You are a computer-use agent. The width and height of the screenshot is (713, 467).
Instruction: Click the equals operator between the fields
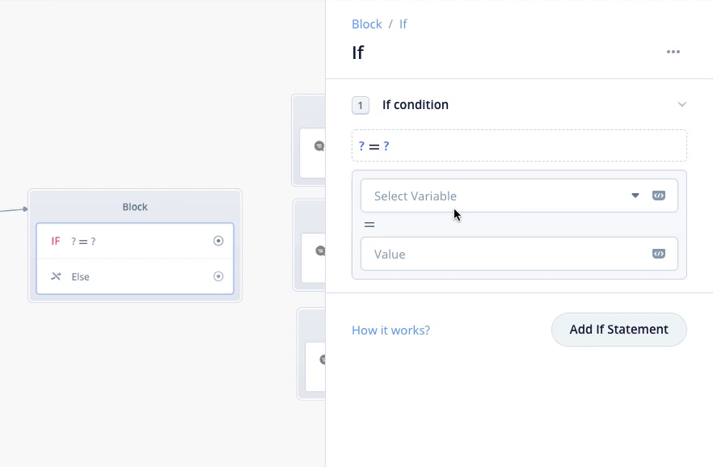pos(369,225)
